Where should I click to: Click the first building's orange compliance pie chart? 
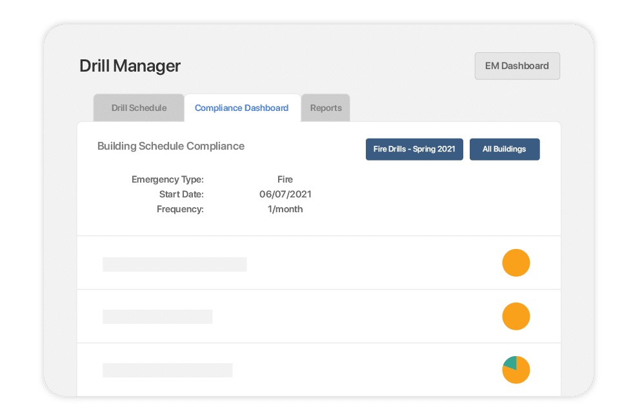point(516,263)
